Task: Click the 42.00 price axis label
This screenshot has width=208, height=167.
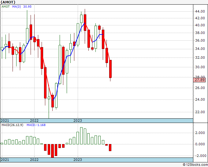Action: pyautogui.click(x=200, y=18)
